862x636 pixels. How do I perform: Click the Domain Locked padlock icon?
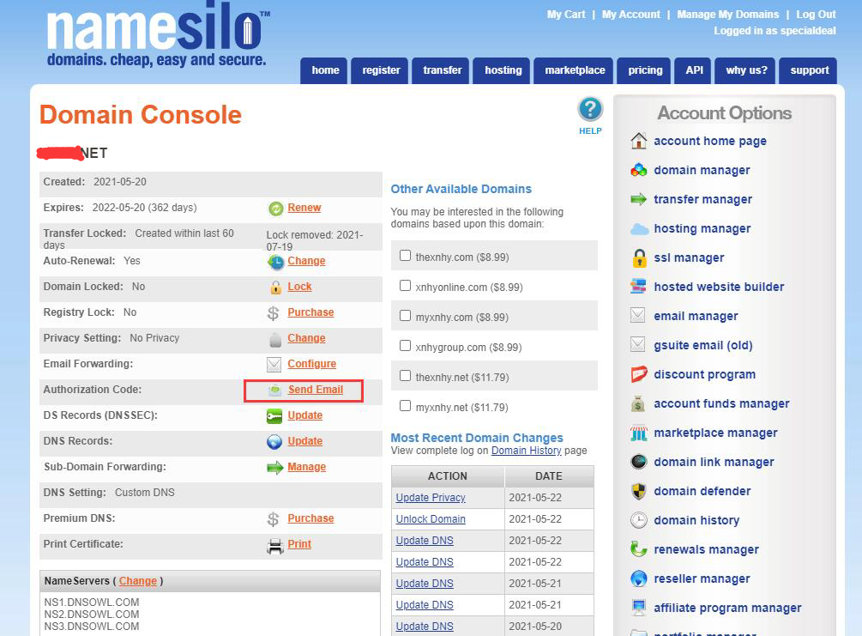point(275,288)
